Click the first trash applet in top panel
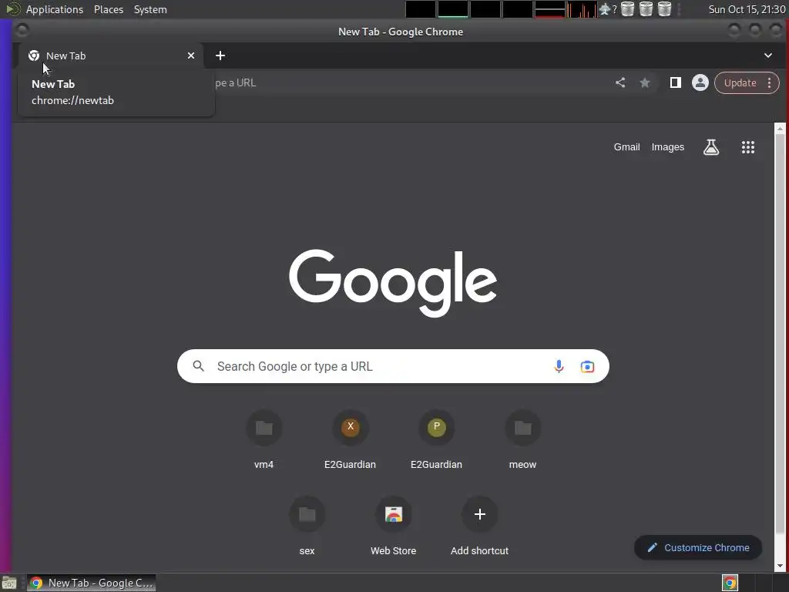This screenshot has width=789, height=592. coord(627,9)
